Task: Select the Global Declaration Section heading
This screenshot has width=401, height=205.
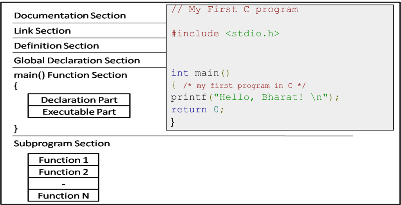Action: tap(77, 61)
